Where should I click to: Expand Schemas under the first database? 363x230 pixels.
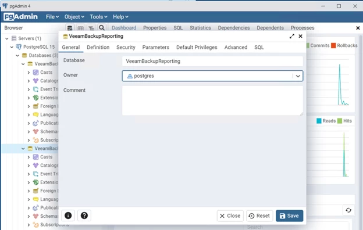point(29,132)
